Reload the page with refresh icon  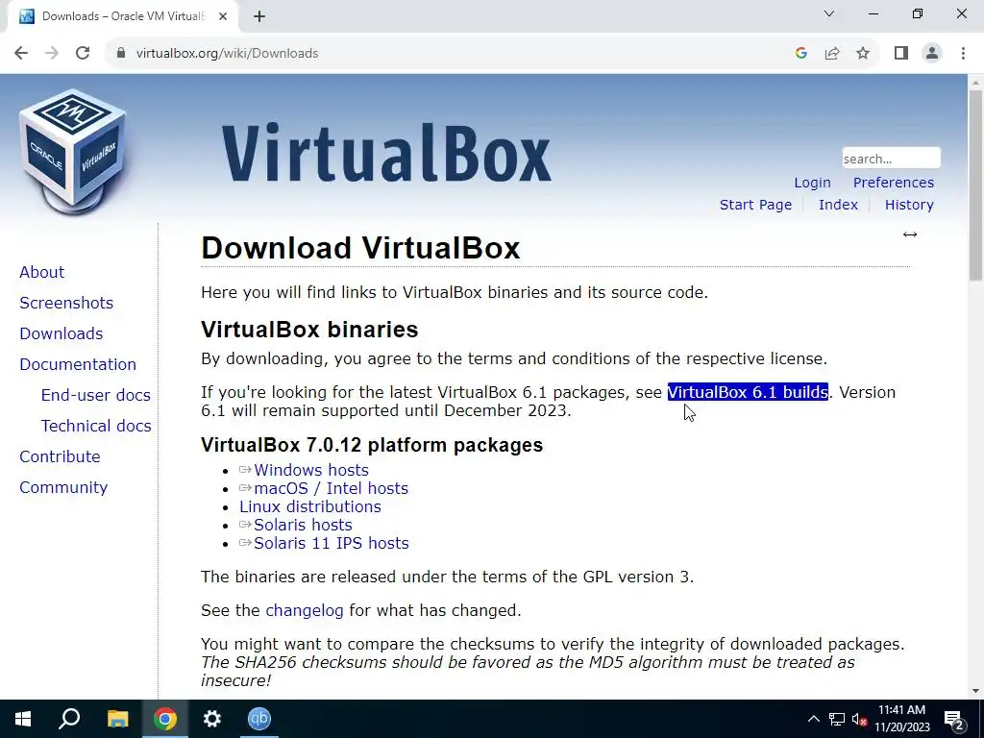(83, 54)
